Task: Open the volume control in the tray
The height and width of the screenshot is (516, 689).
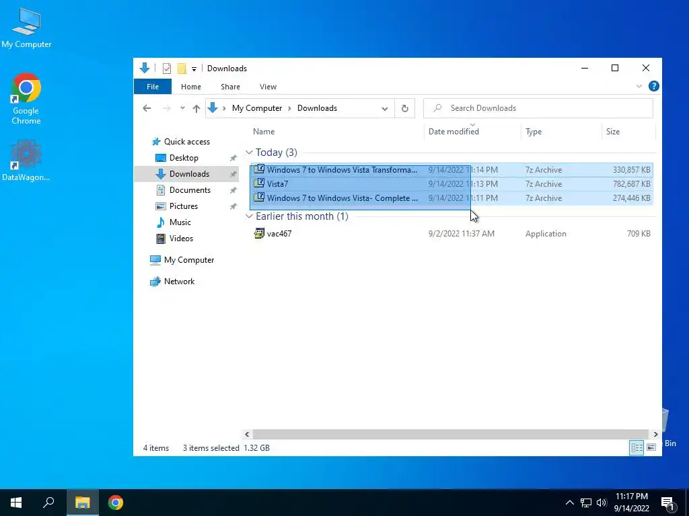Action: 602,503
